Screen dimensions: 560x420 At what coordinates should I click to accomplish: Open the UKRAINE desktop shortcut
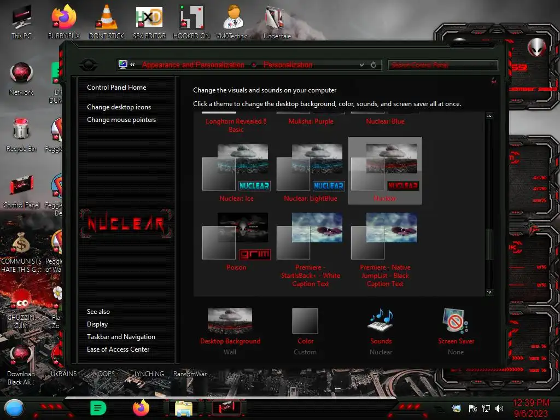click(x=63, y=374)
